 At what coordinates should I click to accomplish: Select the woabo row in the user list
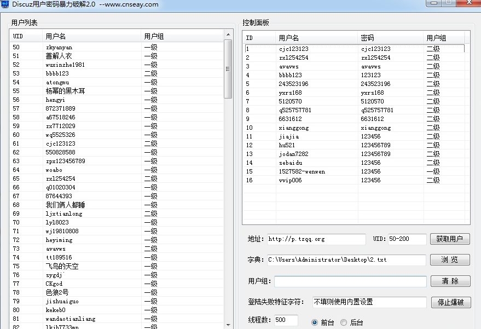click(117, 170)
